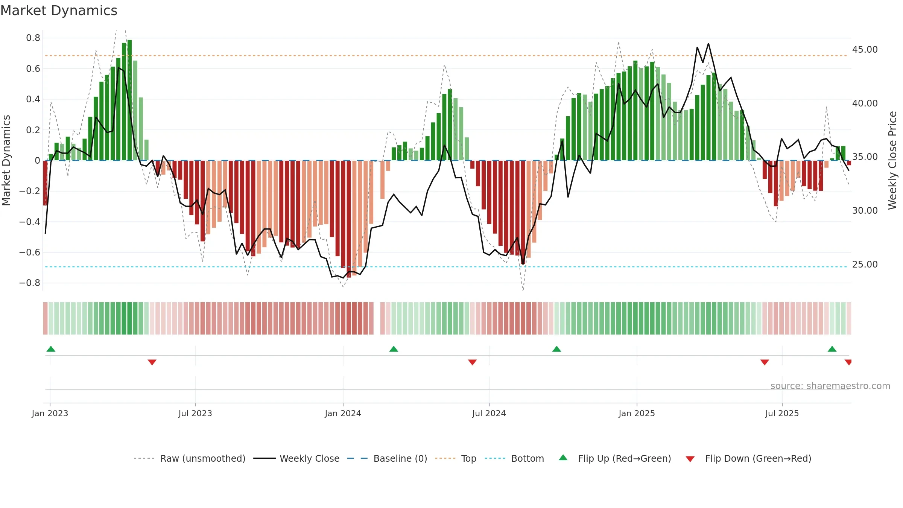Viewport: 903px width, 508px height.
Task: Click the Flip Up marker at Jan 2023
Action: [x=51, y=349]
